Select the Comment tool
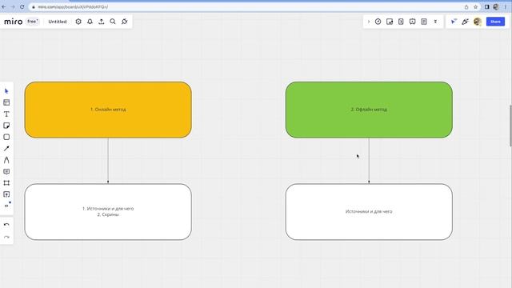512x288 pixels. [x=6, y=171]
